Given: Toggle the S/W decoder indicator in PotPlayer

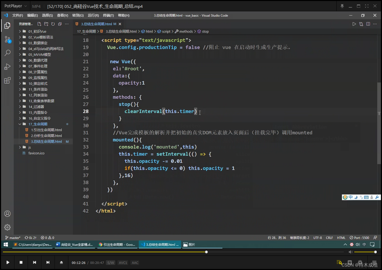Looking at the screenshot, I should 111,263.
